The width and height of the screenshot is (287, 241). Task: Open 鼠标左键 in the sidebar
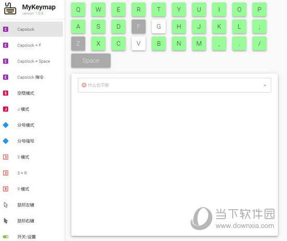(31, 205)
